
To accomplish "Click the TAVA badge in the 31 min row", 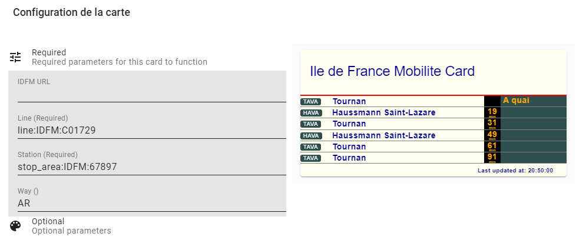I will coord(311,124).
